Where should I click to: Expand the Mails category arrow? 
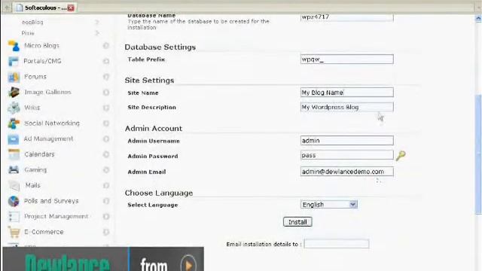point(106,185)
